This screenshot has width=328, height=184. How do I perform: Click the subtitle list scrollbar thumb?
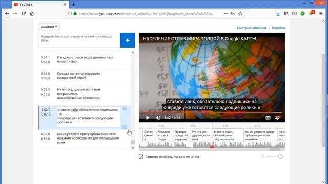pyautogui.click(x=133, y=142)
